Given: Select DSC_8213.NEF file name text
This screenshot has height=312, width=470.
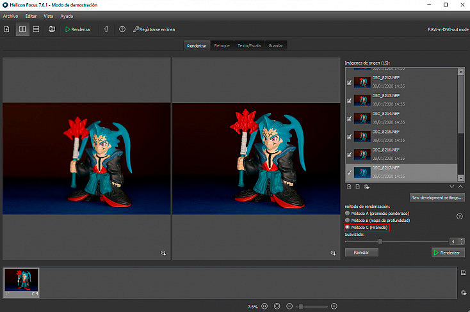Looking at the screenshot, I should coord(385,96).
